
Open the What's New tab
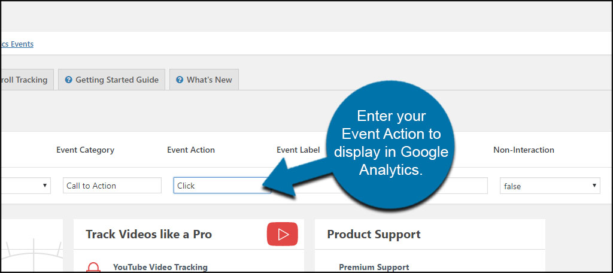[204, 80]
